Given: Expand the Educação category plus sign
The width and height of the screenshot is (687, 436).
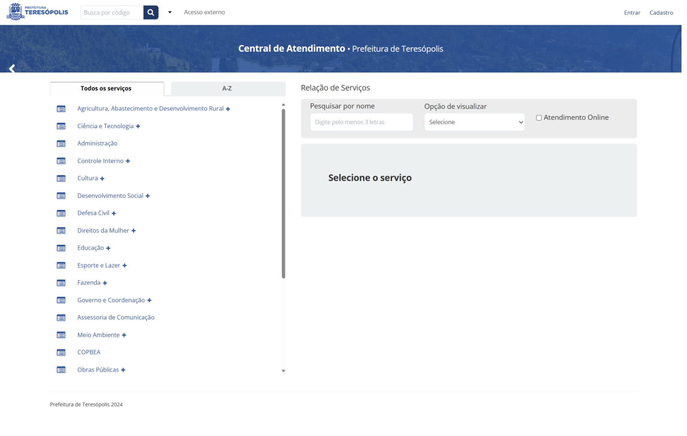Looking at the screenshot, I should [108, 248].
